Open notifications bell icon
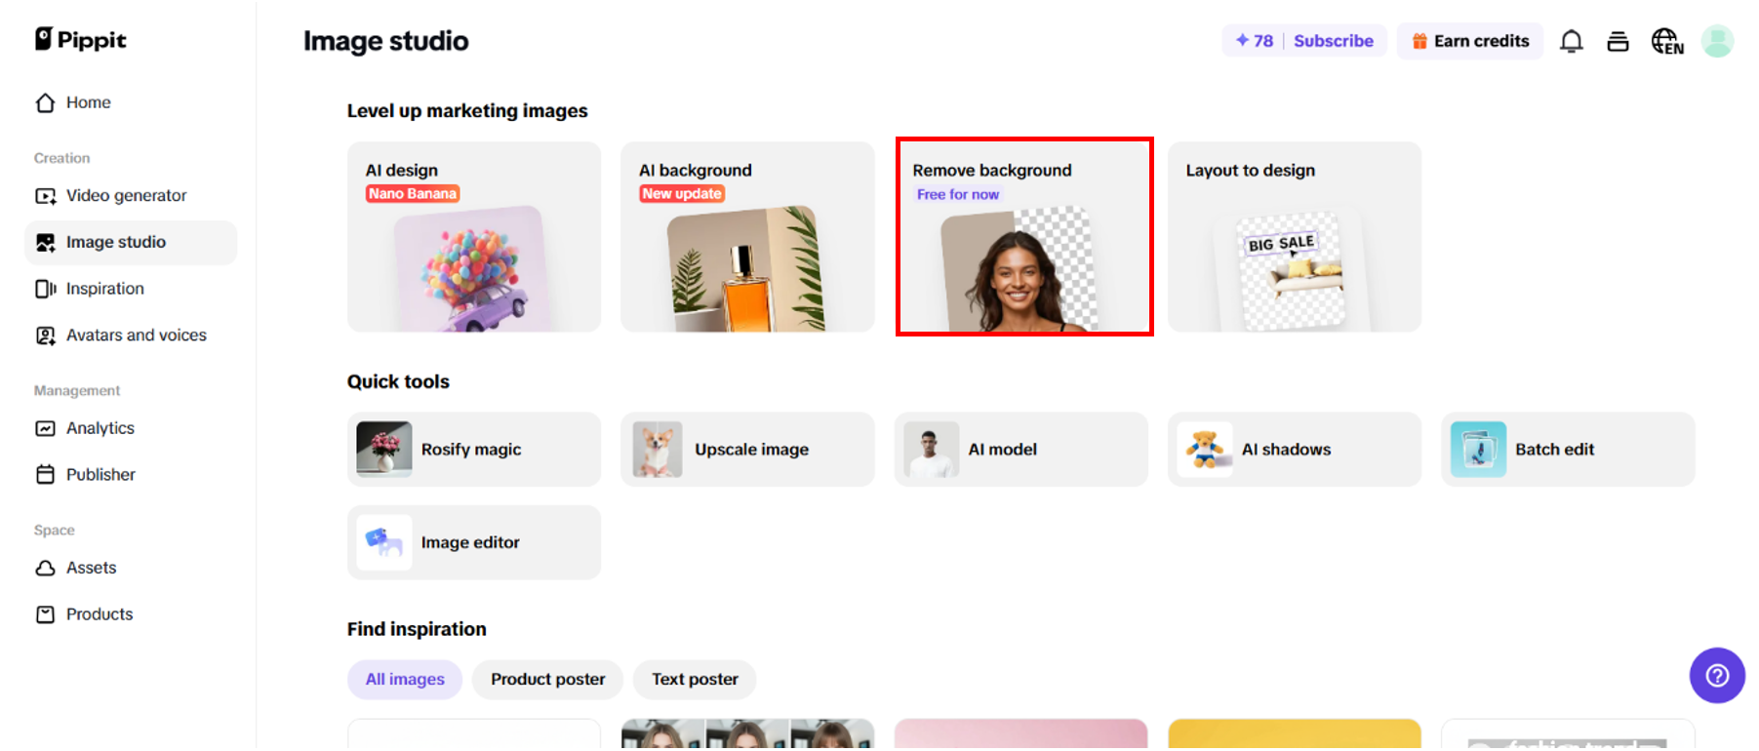 pos(1571,41)
